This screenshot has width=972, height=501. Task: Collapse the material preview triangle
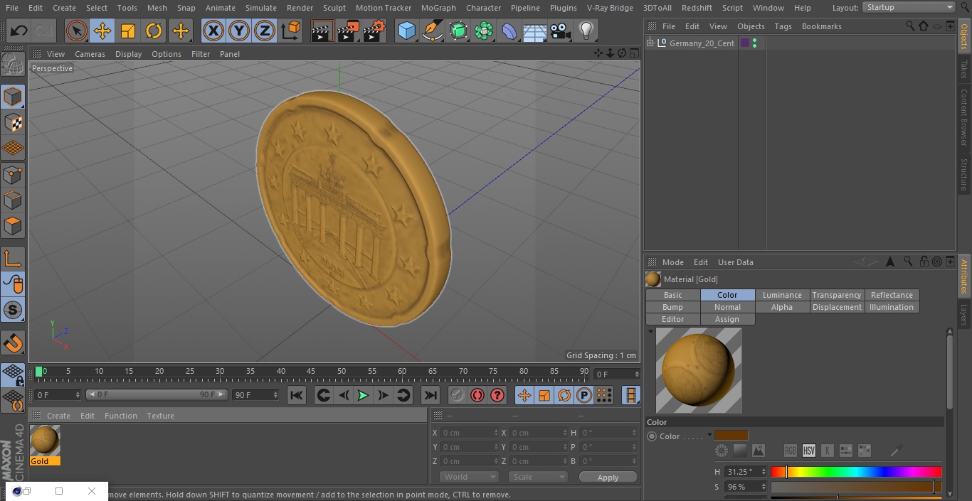pos(650,332)
